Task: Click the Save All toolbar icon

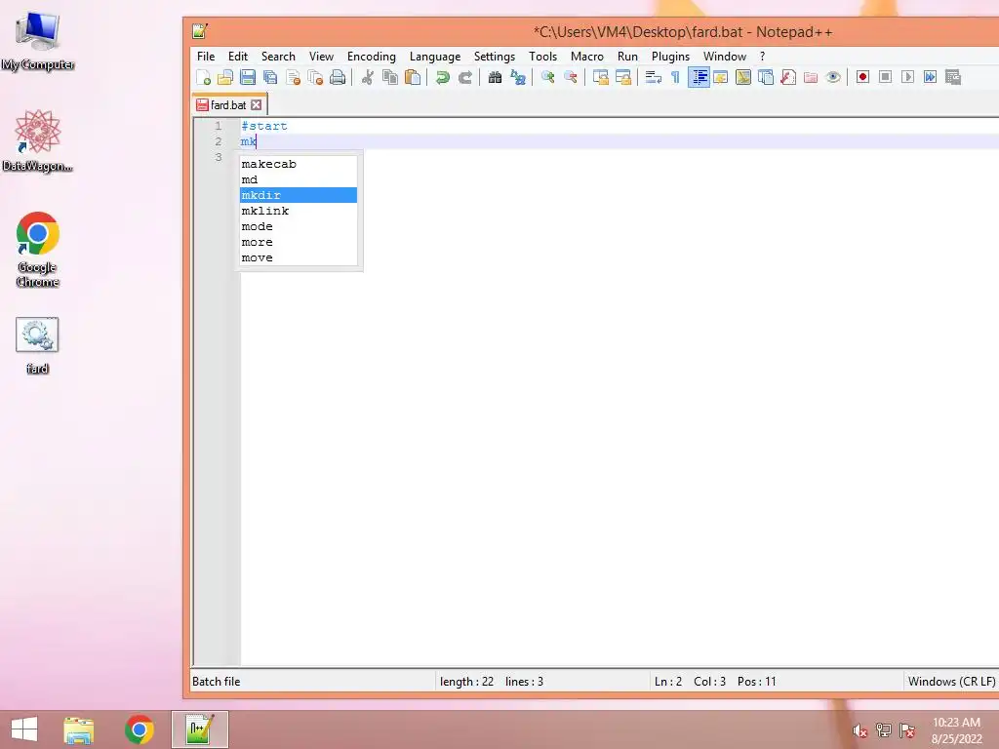Action: click(270, 77)
